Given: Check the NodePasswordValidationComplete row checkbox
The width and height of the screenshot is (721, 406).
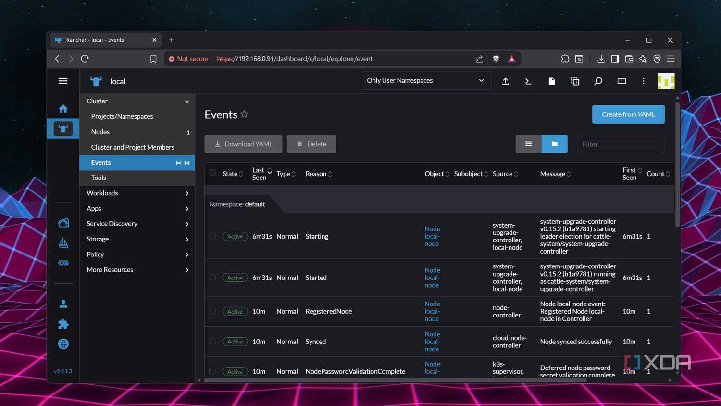Looking at the screenshot, I should coord(212,371).
